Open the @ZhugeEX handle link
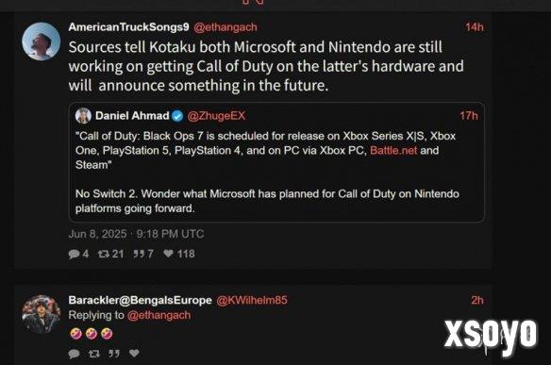Viewport: 551px width, 365px height. (216, 116)
